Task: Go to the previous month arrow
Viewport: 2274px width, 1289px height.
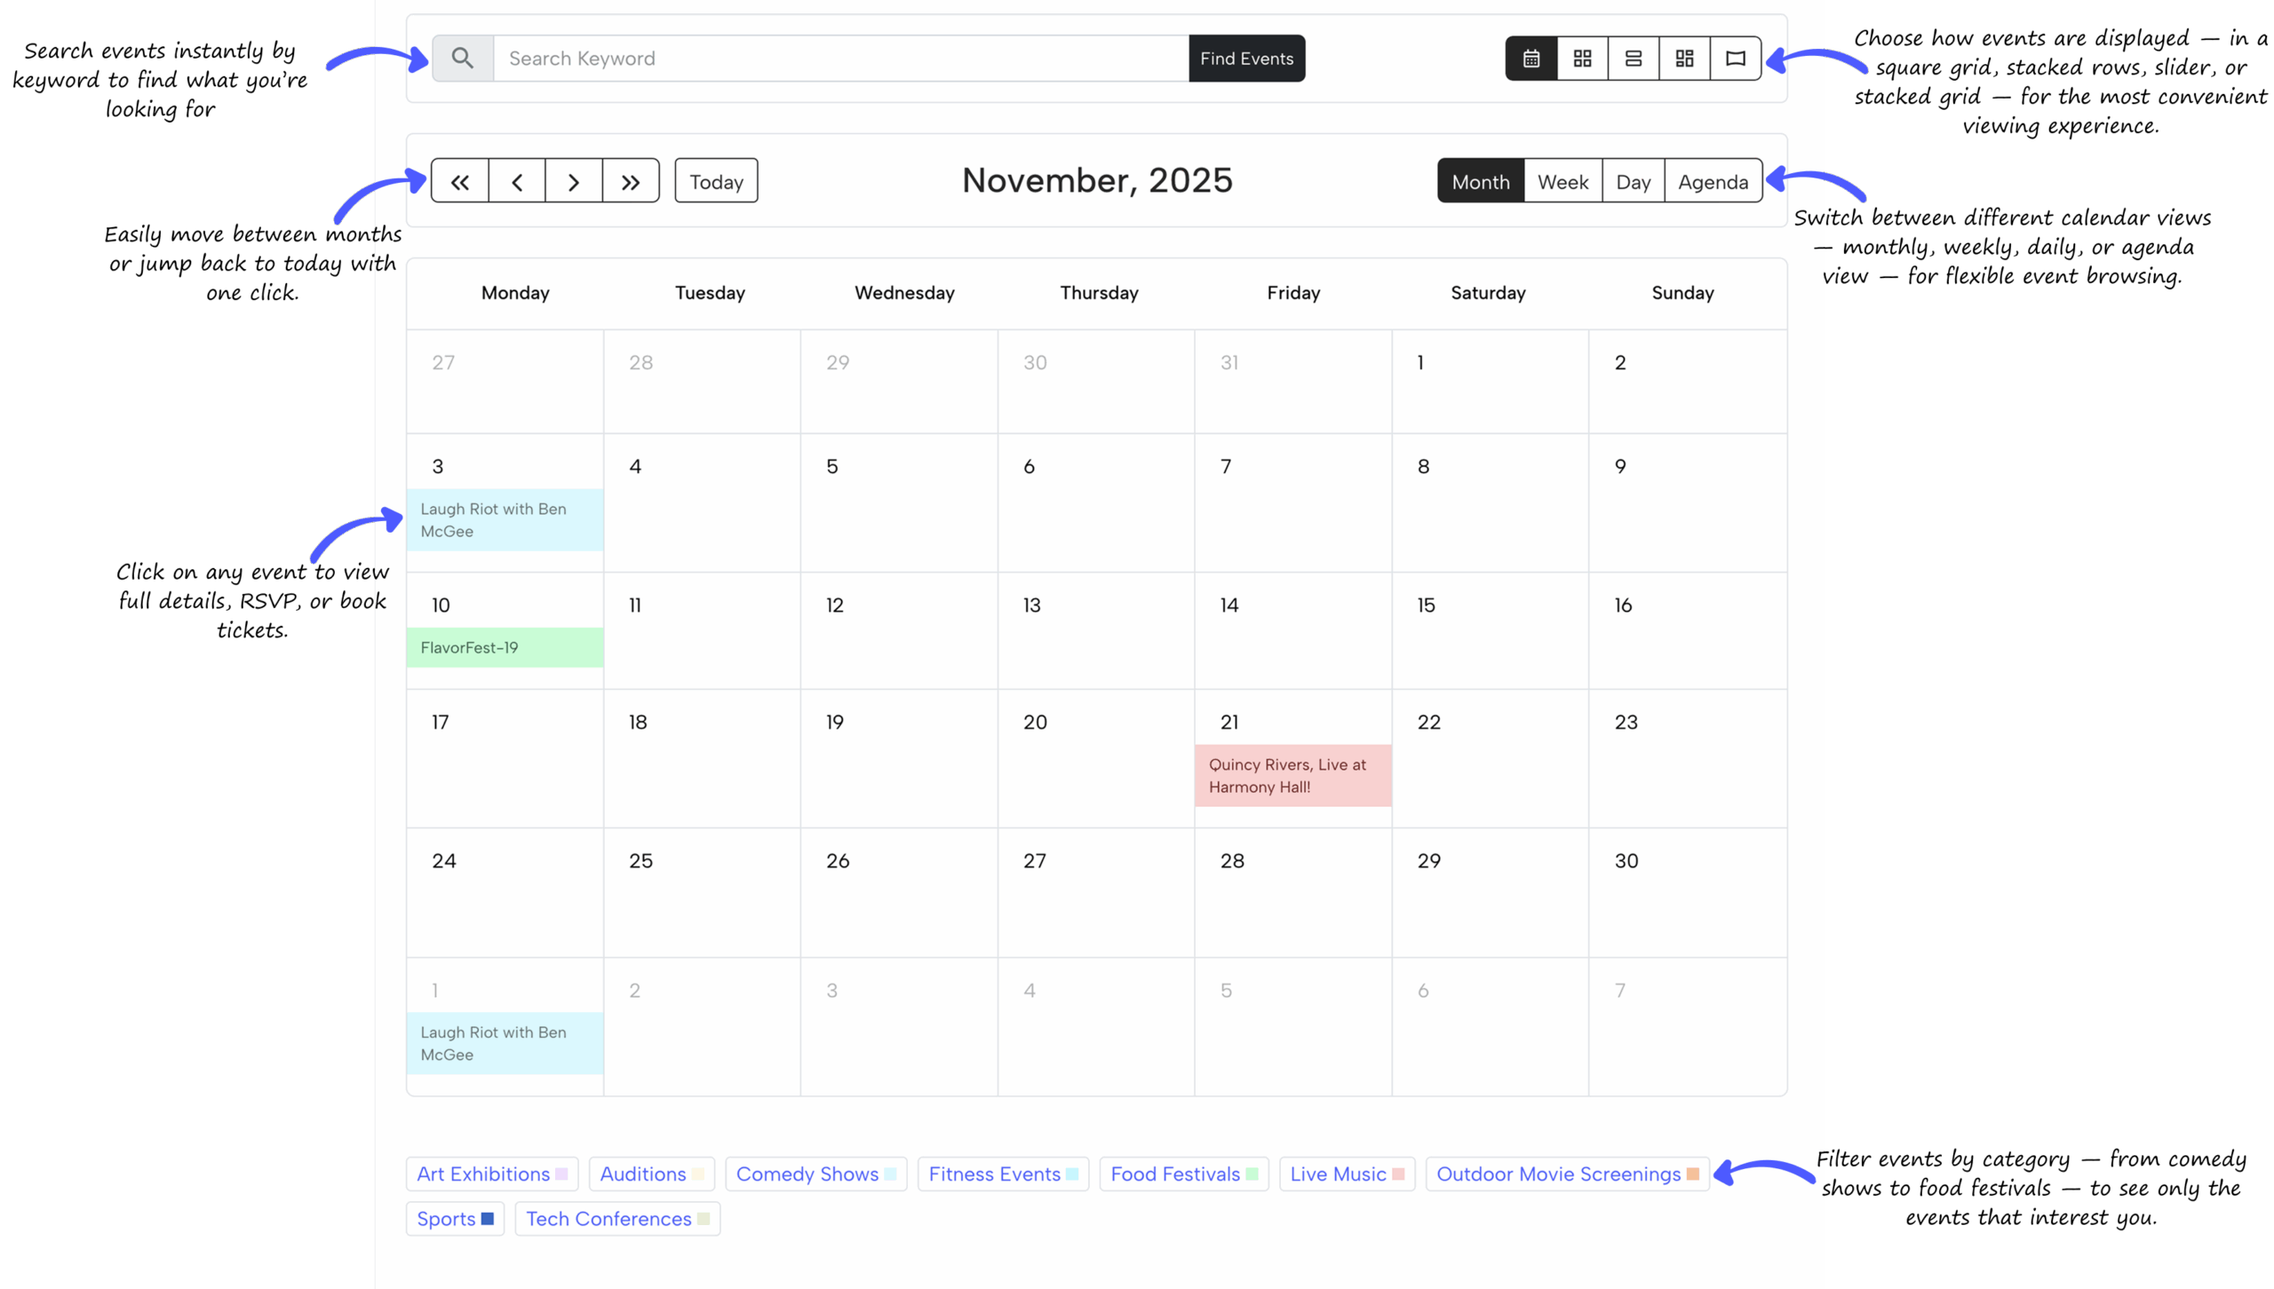Action: click(x=516, y=181)
